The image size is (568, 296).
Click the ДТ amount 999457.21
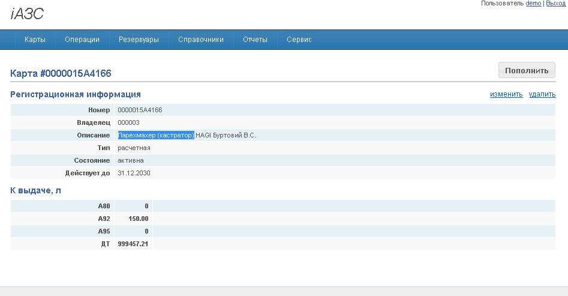[133, 244]
